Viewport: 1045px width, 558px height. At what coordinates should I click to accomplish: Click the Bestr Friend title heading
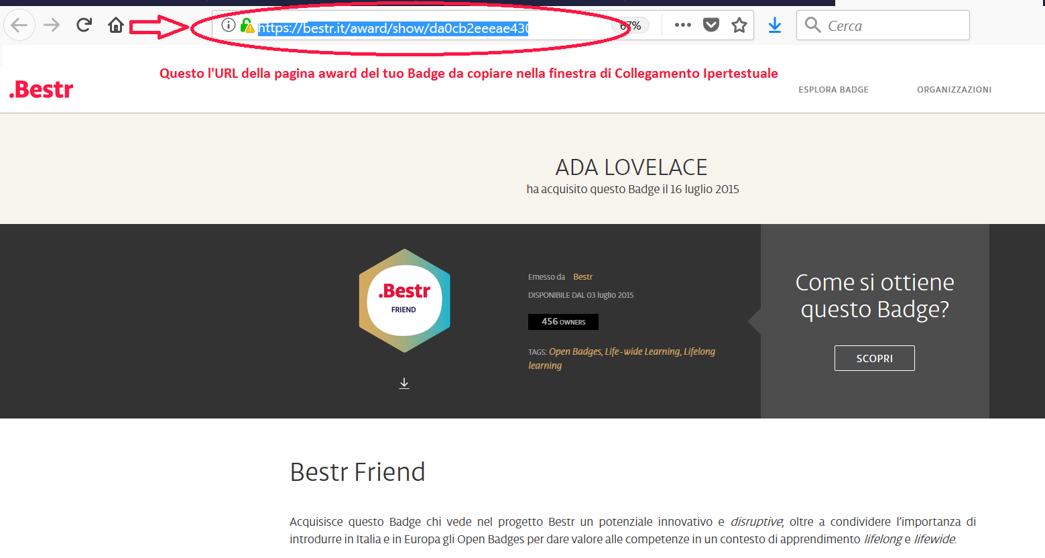(x=357, y=472)
